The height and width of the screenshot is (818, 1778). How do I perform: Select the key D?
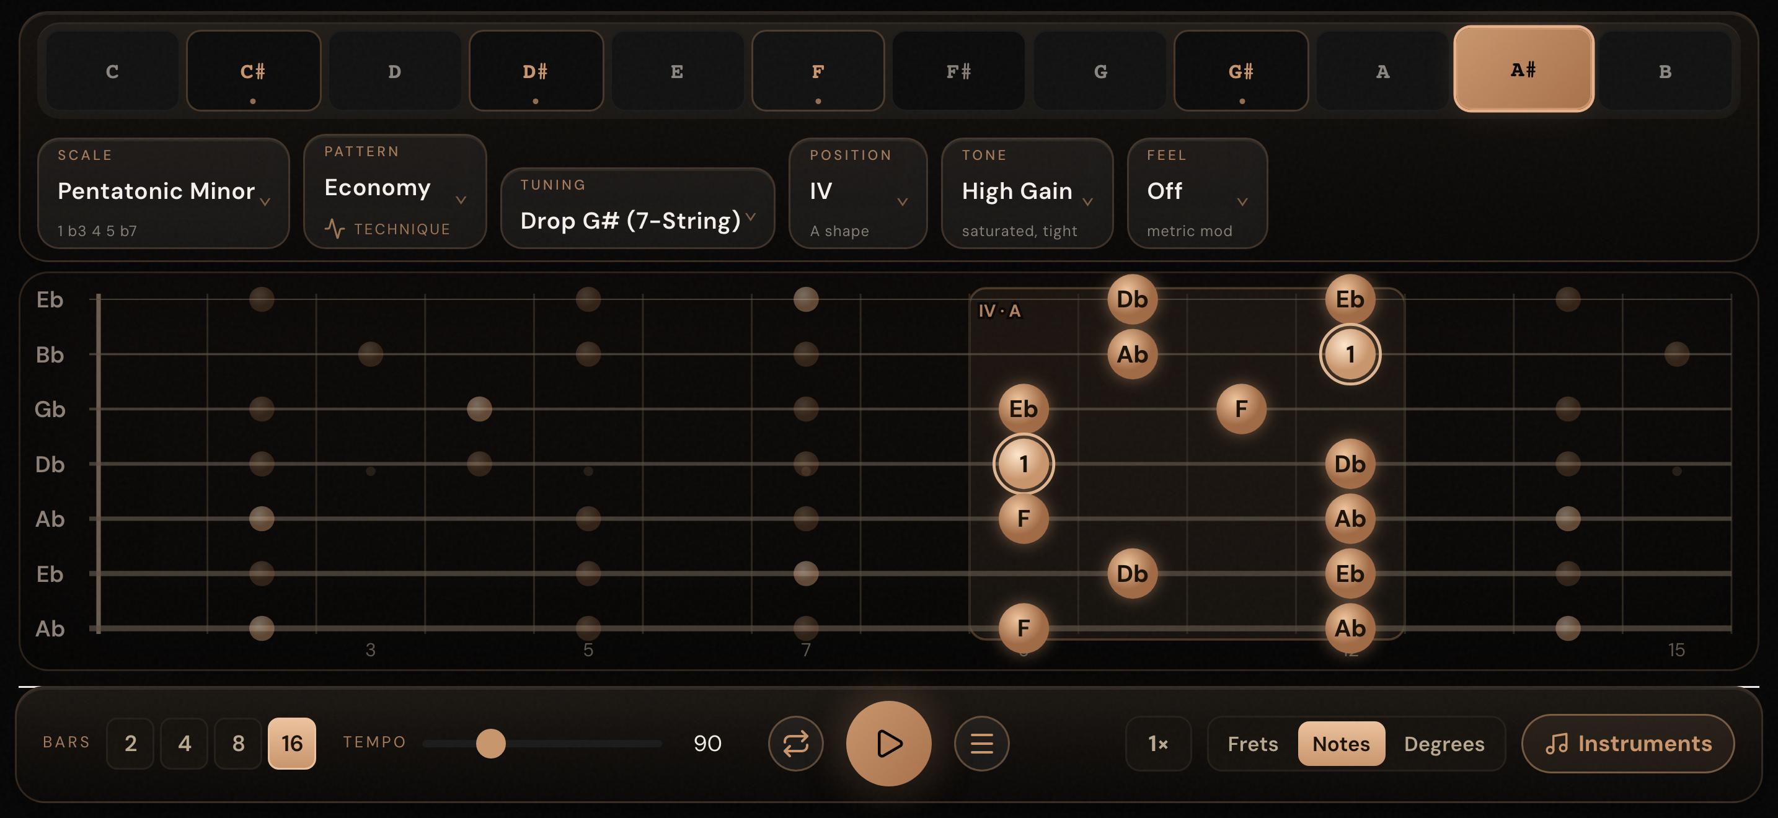394,71
